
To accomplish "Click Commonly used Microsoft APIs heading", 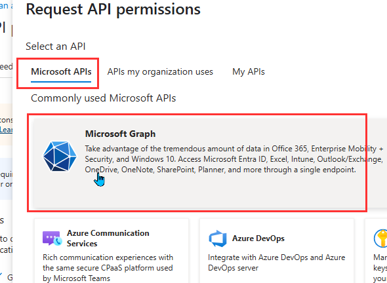I will 103,98.
